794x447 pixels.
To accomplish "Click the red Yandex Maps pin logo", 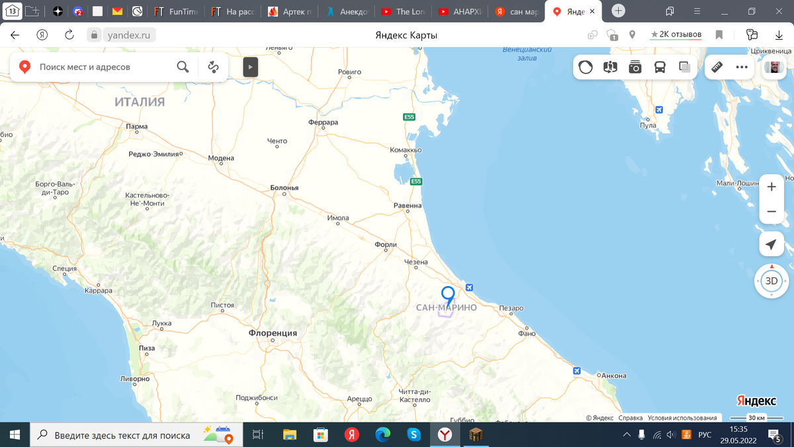I will click(24, 67).
